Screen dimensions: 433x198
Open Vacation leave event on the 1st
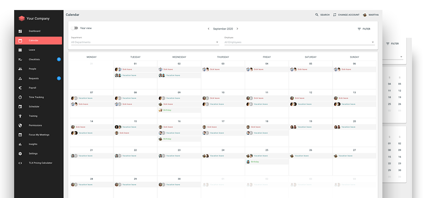(135, 75)
